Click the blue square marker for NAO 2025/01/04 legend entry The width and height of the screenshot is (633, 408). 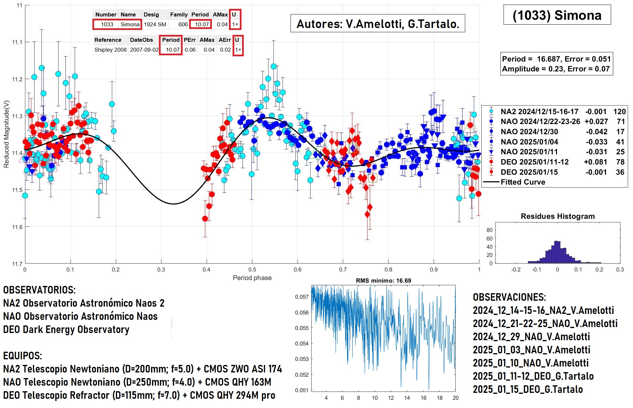(491, 142)
